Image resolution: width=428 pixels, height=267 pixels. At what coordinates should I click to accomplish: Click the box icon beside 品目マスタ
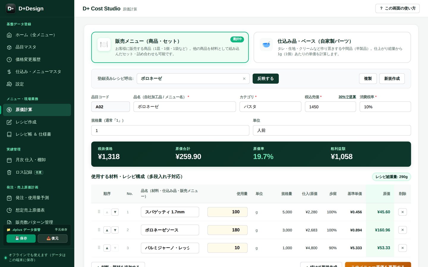[9, 47]
